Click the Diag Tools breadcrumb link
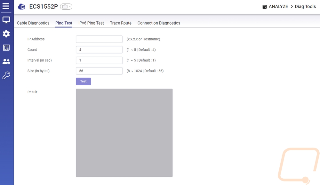The image size is (320, 185). click(x=305, y=6)
